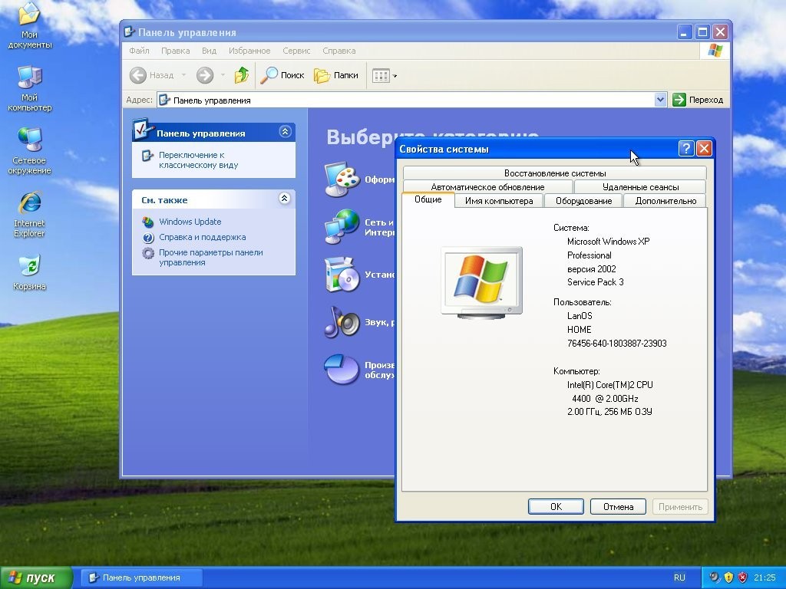Open the Search (Поиск) toolbar button
The width and height of the screenshot is (786, 589).
point(282,76)
